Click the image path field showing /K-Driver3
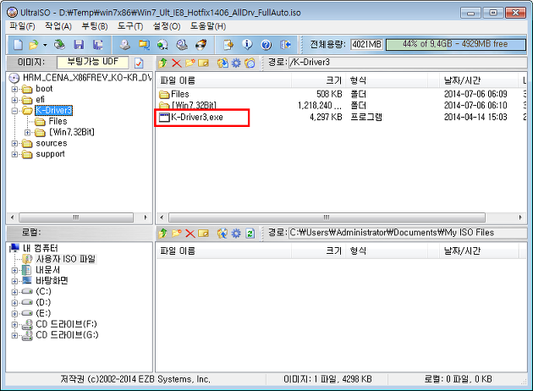Viewport: 533px width, 391px height. pos(407,63)
